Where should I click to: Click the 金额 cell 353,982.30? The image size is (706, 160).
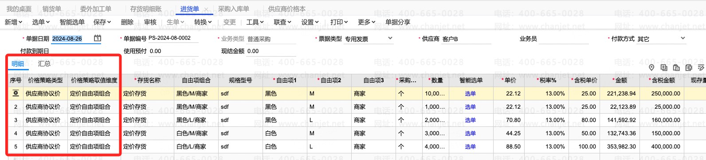pyautogui.click(x=620, y=147)
